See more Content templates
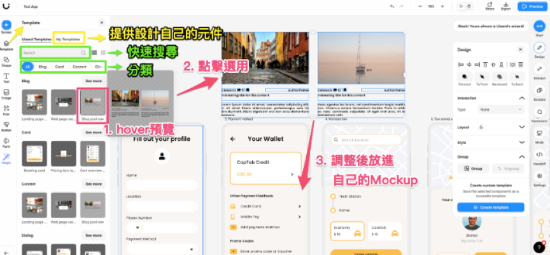 click(x=94, y=184)
